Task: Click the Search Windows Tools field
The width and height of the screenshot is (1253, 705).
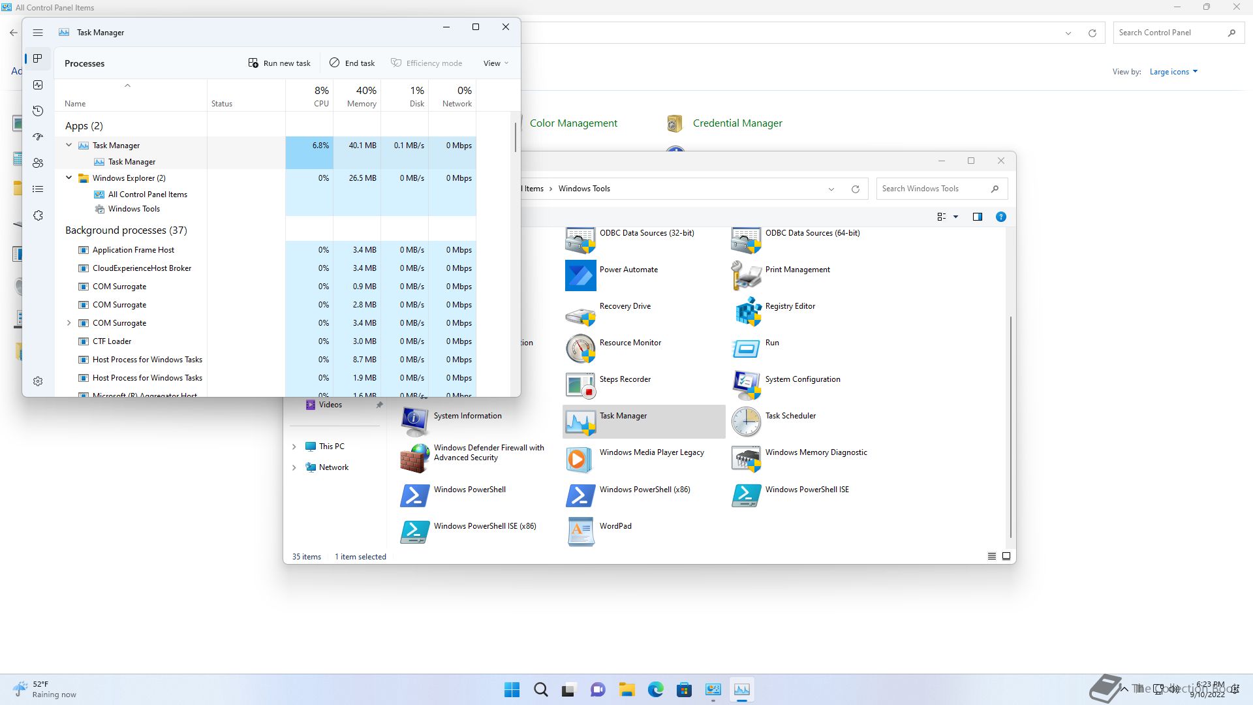Action: (942, 189)
